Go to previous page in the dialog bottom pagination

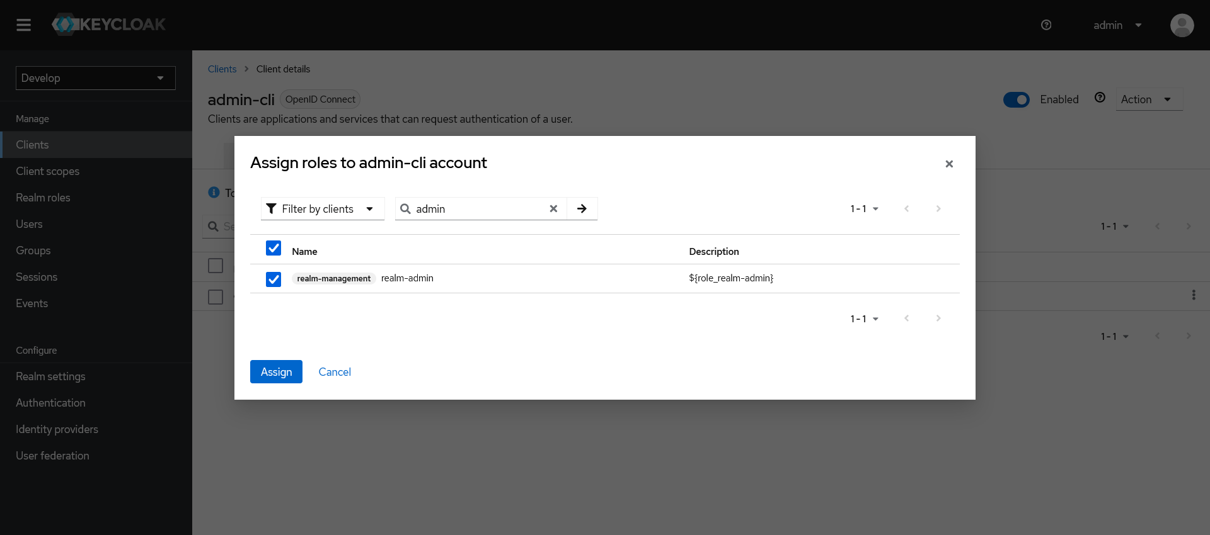(x=907, y=318)
